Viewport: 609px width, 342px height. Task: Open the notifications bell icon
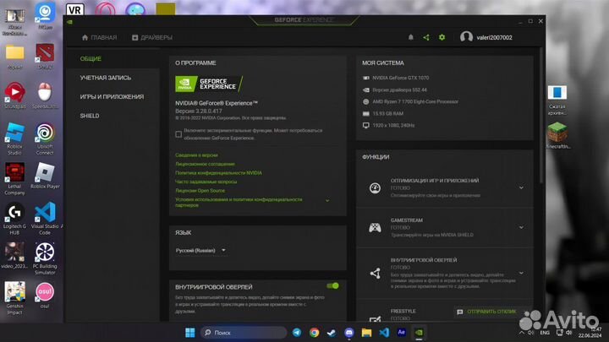click(411, 38)
